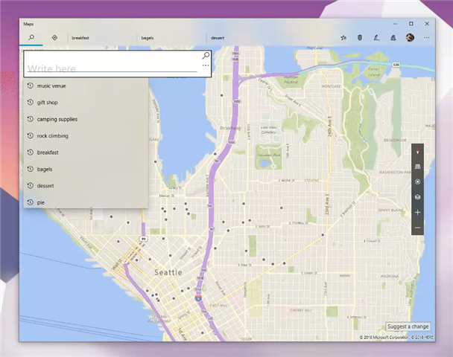The image size is (453, 357).
Task: Open the See more ellipsis menu in the toolbar
Action: pos(427,37)
